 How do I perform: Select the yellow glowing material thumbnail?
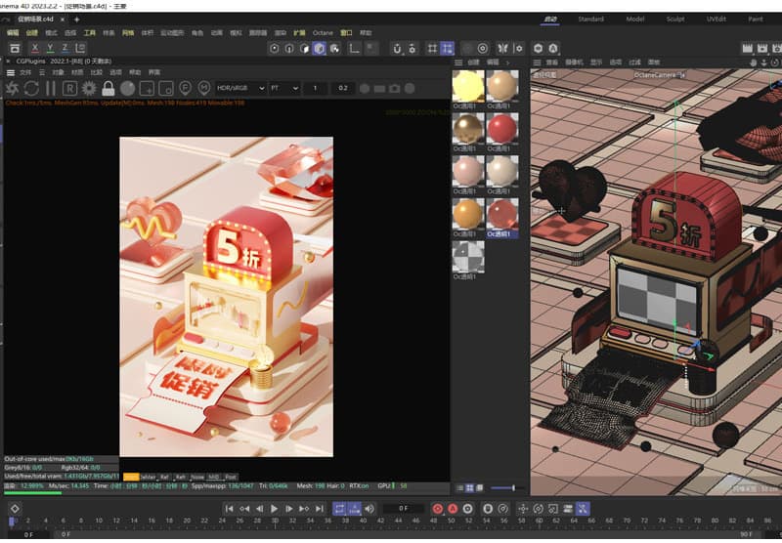tap(468, 86)
